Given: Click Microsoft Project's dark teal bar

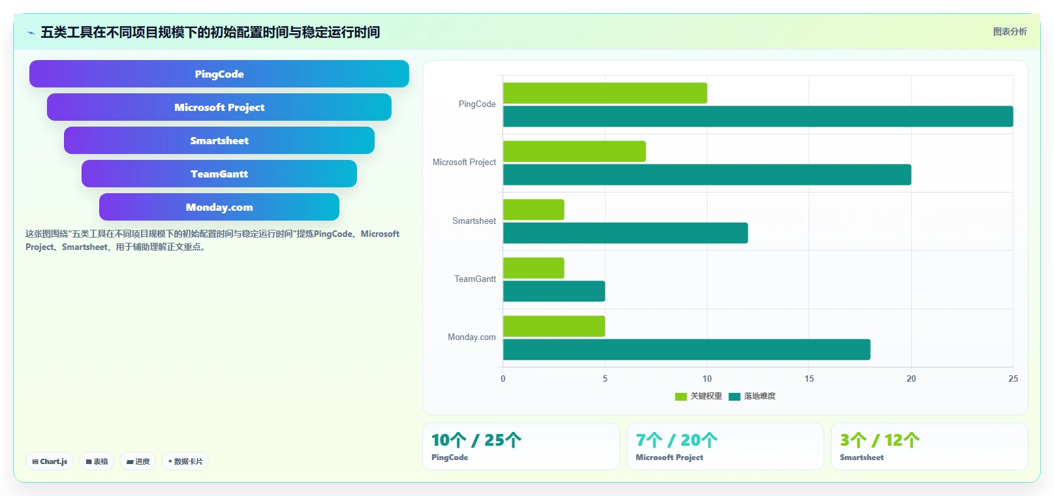Looking at the screenshot, I should [x=707, y=175].
